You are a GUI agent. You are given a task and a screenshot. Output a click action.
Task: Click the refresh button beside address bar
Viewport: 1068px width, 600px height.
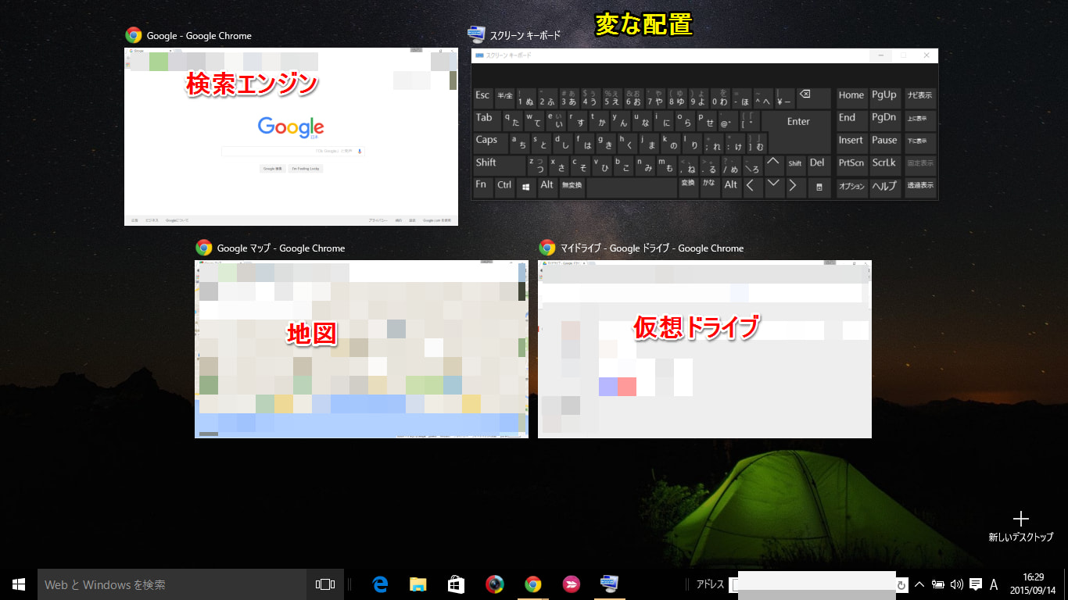901,584
